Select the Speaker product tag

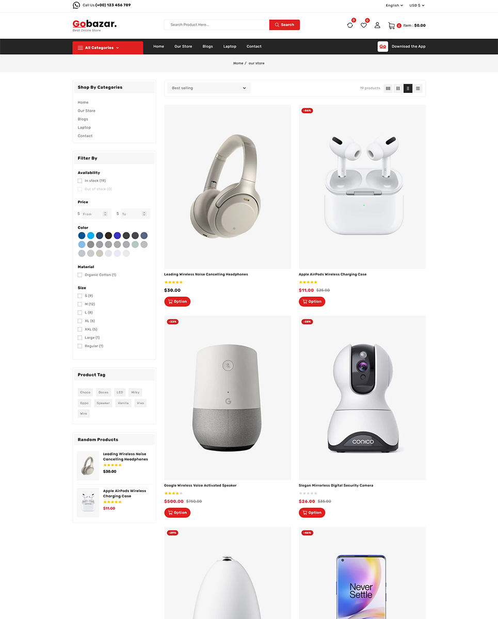point(103,403)
